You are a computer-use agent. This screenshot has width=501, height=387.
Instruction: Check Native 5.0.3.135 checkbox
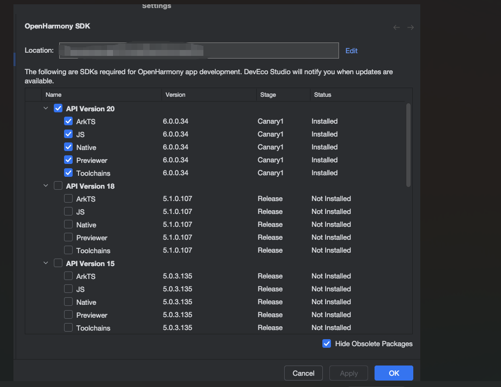pyautogui.click(x=68, y=302)
